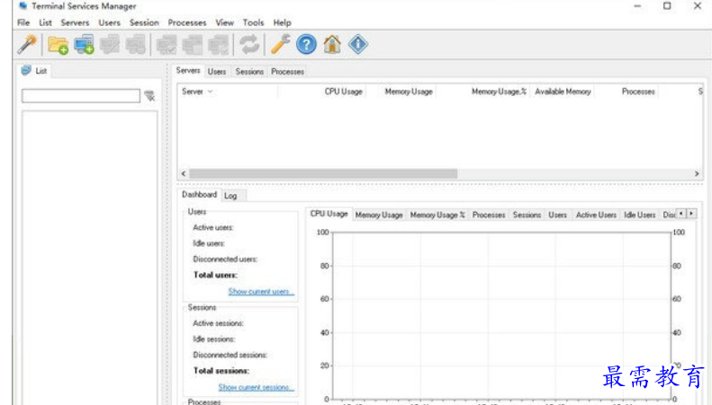Screen dimensions: 712x405
Task: Click the Show current sessions link
Action: pos(257,387)
